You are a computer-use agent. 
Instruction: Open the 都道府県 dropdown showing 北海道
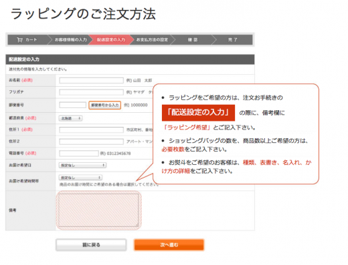click(71, 118)
